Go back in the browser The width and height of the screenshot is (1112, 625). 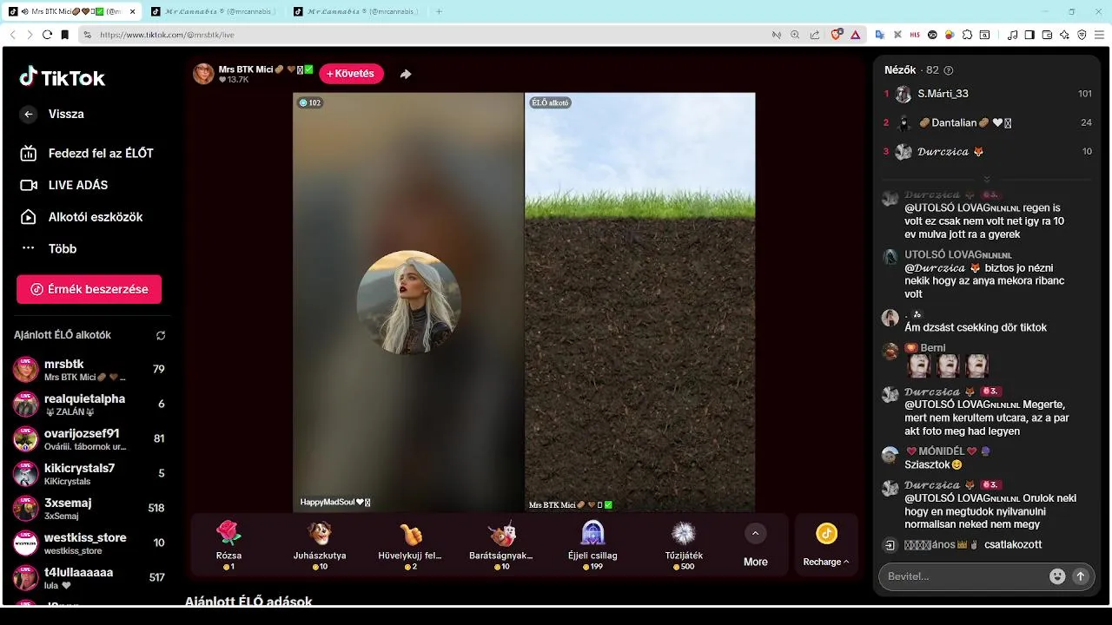point(12,35)
